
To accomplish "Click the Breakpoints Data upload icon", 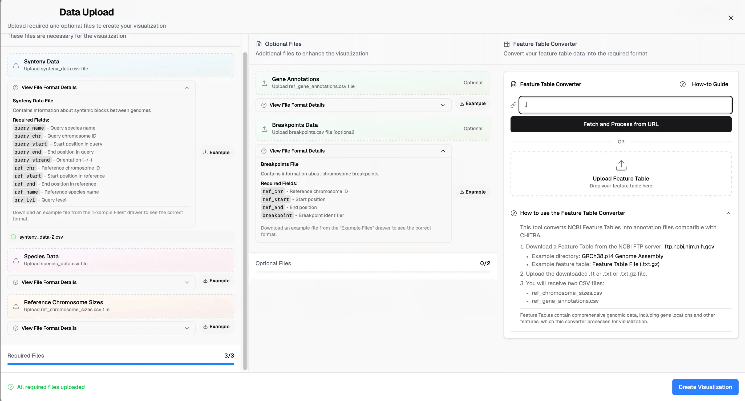I will [264, 129].
